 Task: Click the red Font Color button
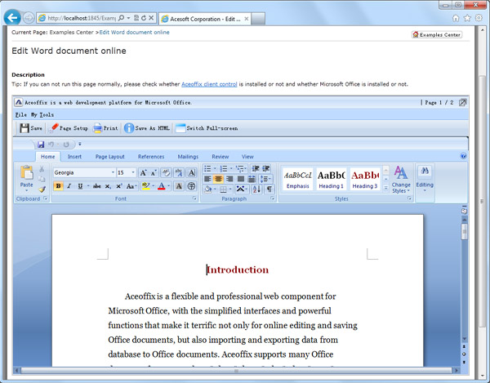pos(161,186)
